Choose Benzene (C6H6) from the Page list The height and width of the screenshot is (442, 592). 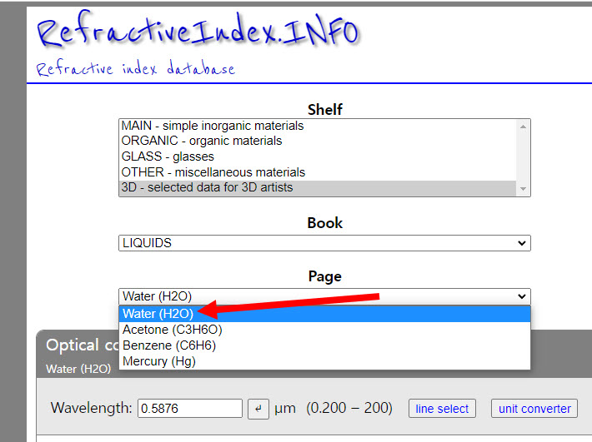[x=324, y=345]
